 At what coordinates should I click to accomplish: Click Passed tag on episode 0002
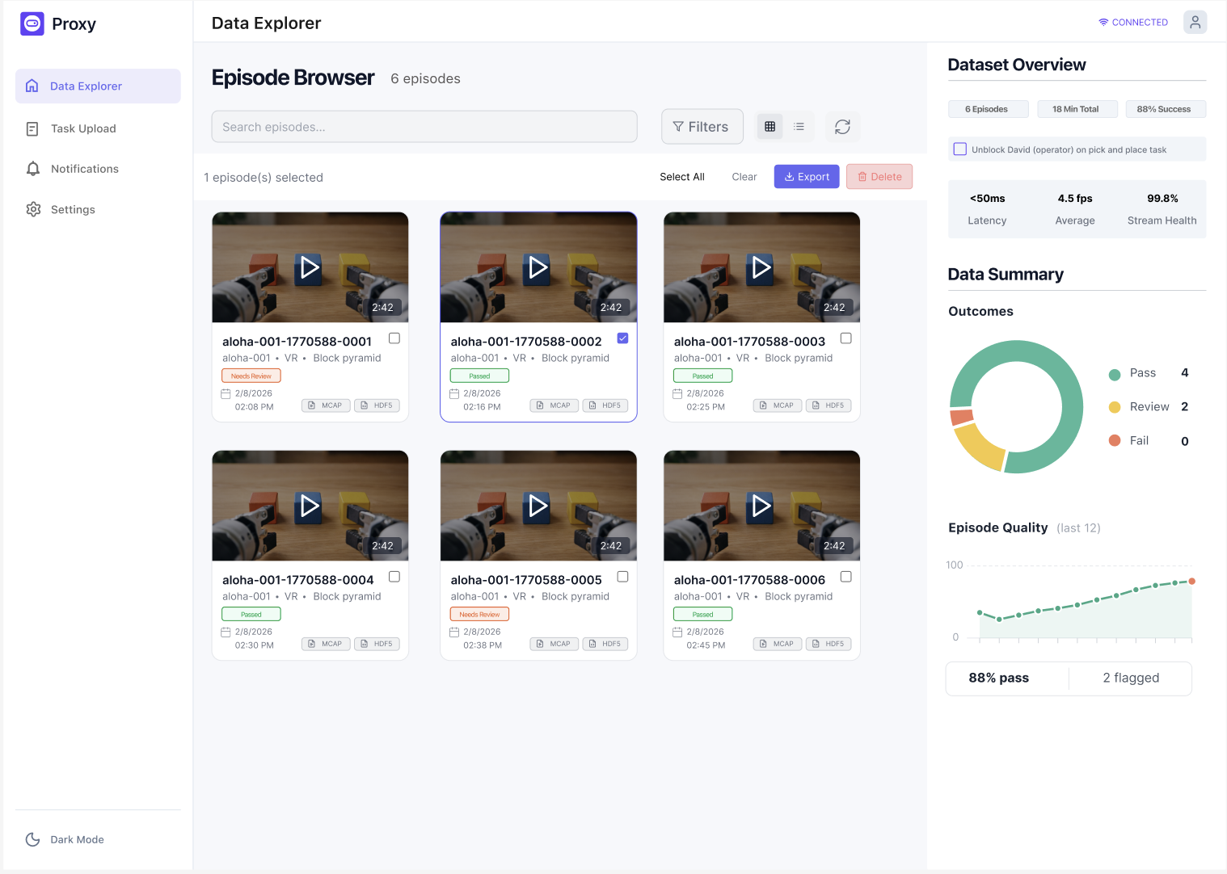479,376
